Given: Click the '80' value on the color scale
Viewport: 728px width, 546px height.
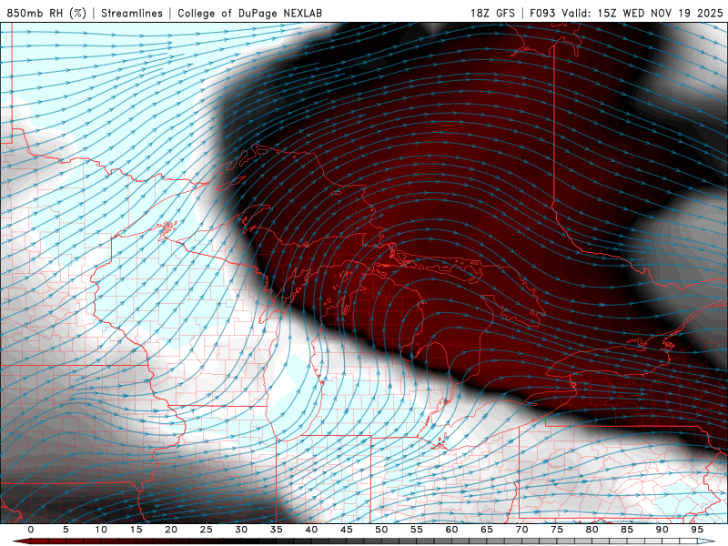Looking at the screenshot, I should [591, 530].
